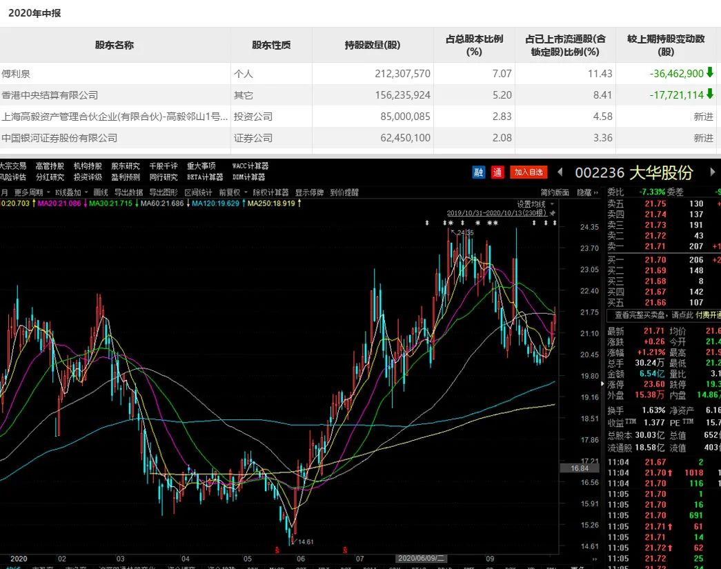Click the 付费开通 link

tap(707, 315)
